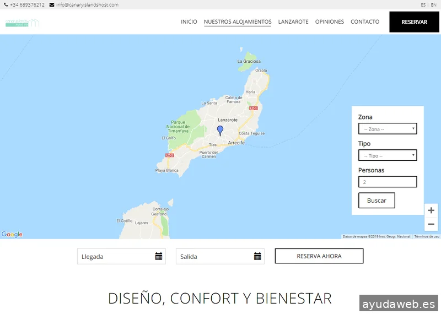Open the Canary Islands Host logo

click(22, 23)
